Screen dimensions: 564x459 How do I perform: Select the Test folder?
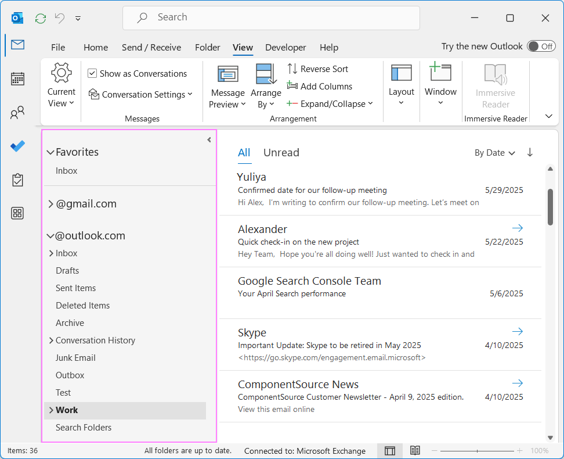point(63,393)
